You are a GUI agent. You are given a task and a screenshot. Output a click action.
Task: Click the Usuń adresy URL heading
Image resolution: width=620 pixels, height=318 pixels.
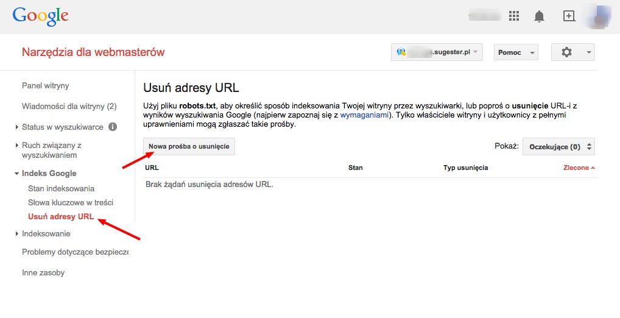[191, 88]
